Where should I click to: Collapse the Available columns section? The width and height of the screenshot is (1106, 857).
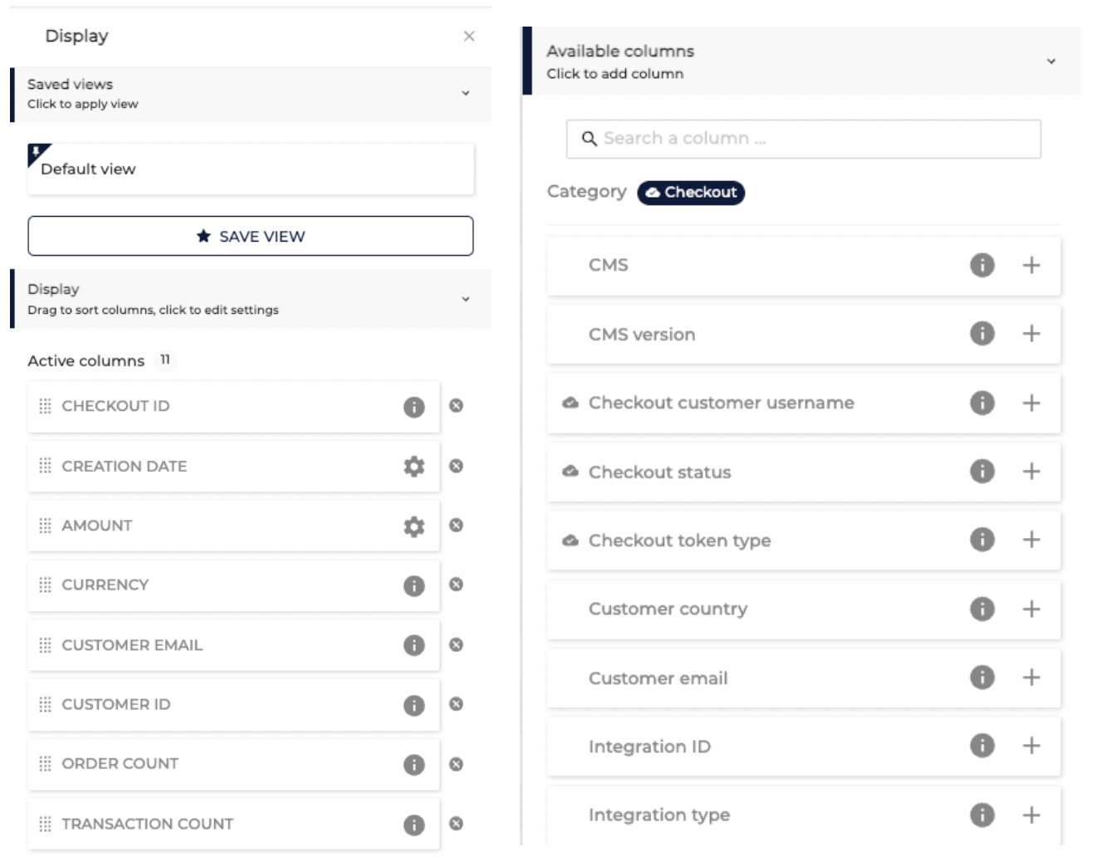pos(1051,61)
